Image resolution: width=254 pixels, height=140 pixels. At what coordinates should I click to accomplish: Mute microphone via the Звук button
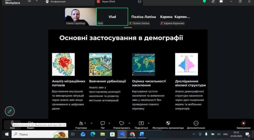pyautogui.click(x=12, y=123)
